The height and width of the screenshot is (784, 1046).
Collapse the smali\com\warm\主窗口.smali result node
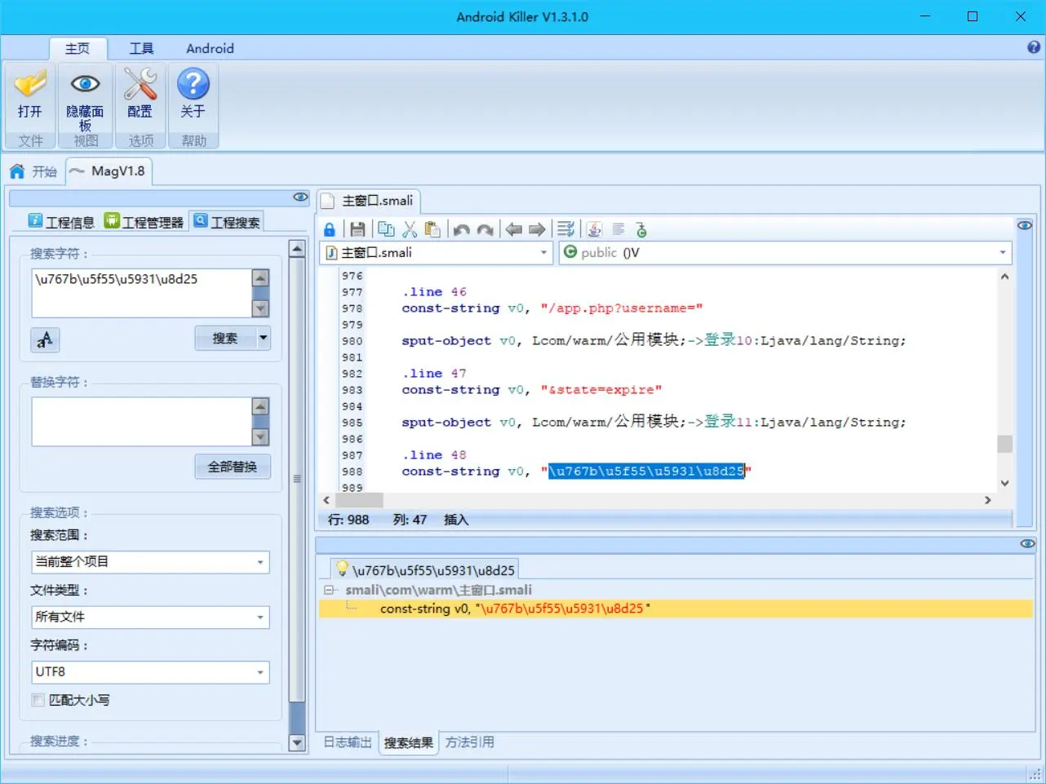[329, 590]
